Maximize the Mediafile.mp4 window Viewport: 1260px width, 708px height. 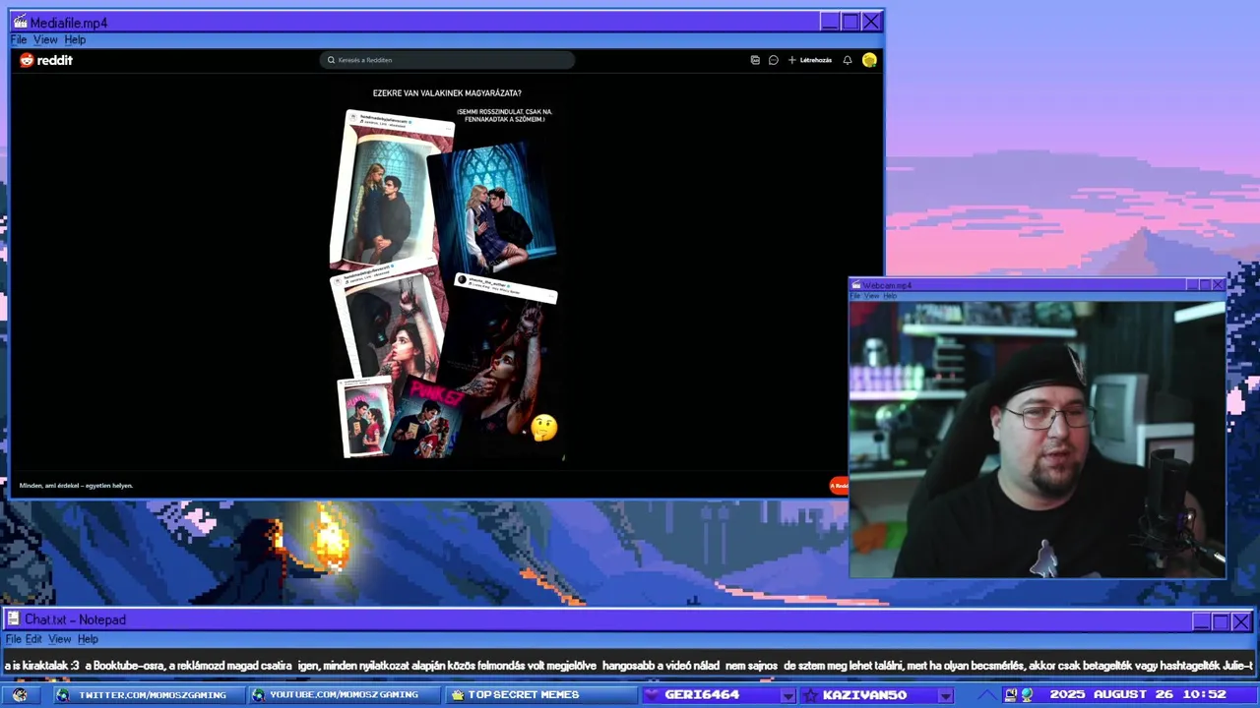point(850,22)
